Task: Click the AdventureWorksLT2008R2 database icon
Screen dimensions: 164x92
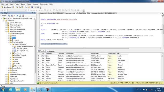Action: coord(8,74)
